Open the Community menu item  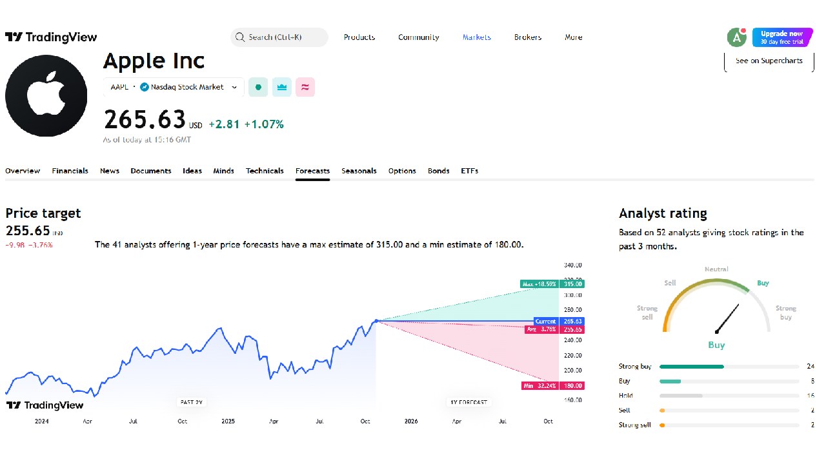(x=418, y=37)
